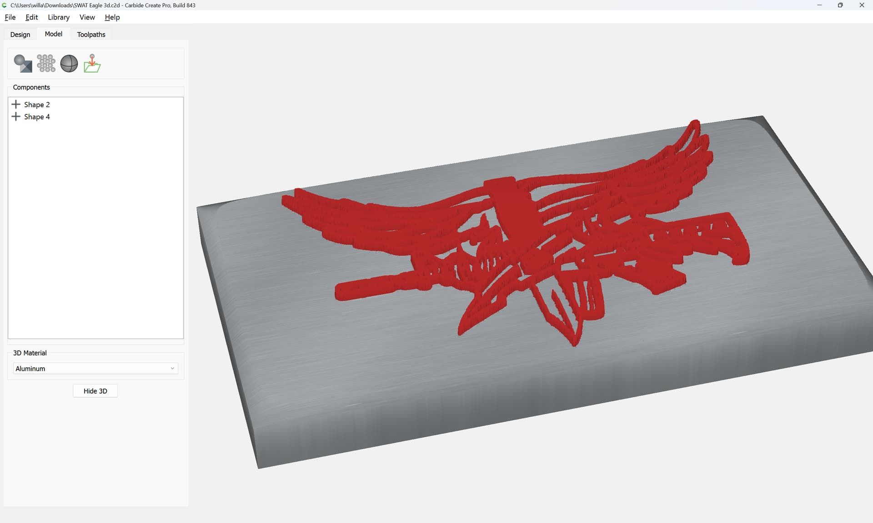873x523 pixels.
Task: Select the Model tab
Action: 53,34
